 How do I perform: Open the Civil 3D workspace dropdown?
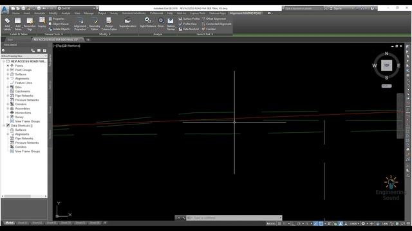77,8
